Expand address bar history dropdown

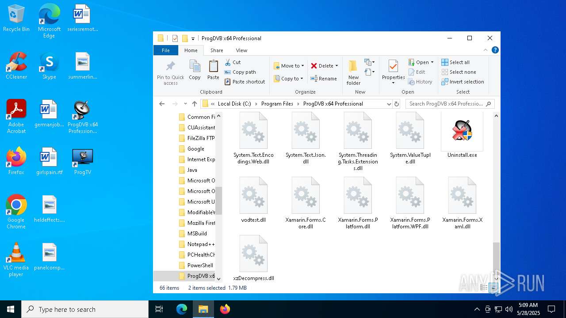(x=389, y=104)
